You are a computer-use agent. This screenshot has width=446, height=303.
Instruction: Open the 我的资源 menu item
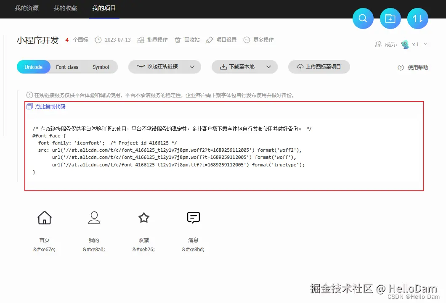point(27,8)
